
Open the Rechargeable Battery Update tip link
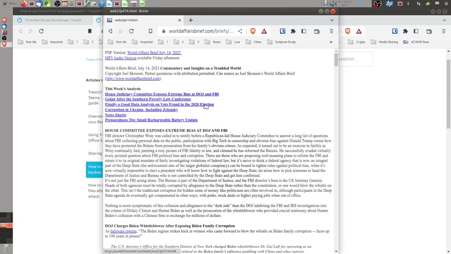tap(151, 120)
